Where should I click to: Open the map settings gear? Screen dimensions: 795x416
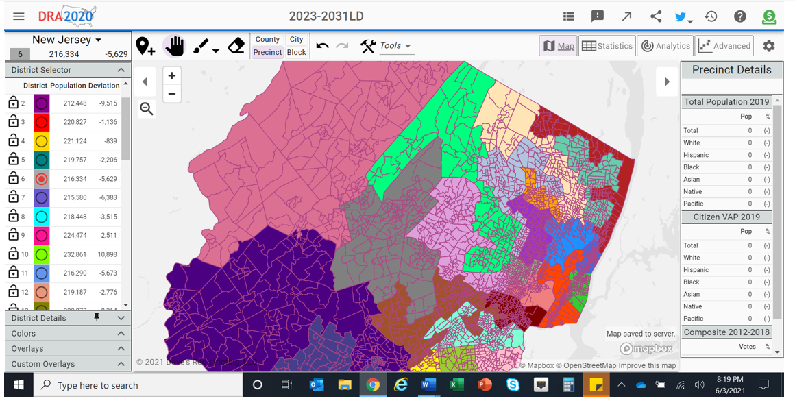click(769, 46)
